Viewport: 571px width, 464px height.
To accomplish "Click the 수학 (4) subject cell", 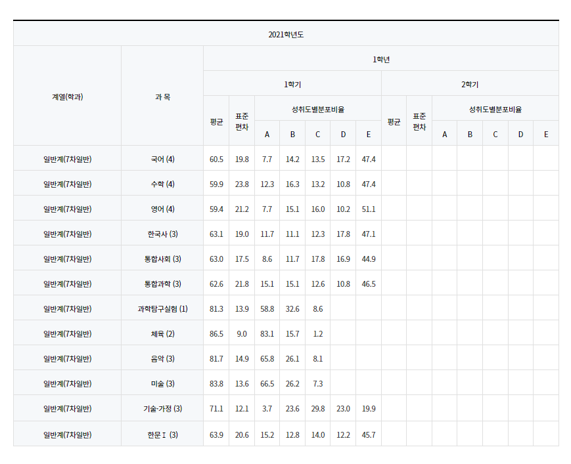I will pos(162,184).
